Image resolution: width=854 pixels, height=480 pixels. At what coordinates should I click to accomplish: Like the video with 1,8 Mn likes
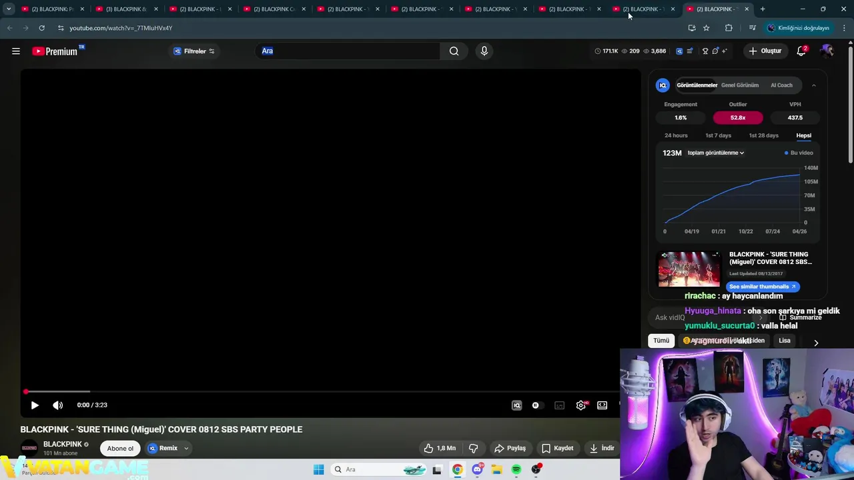coord(440,448)
